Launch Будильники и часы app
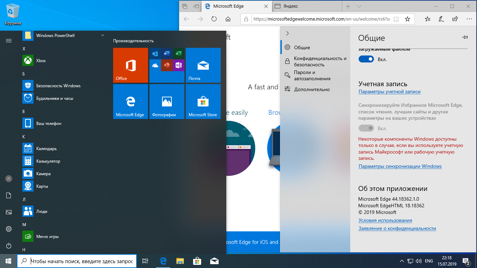 (x=63, y=98)
